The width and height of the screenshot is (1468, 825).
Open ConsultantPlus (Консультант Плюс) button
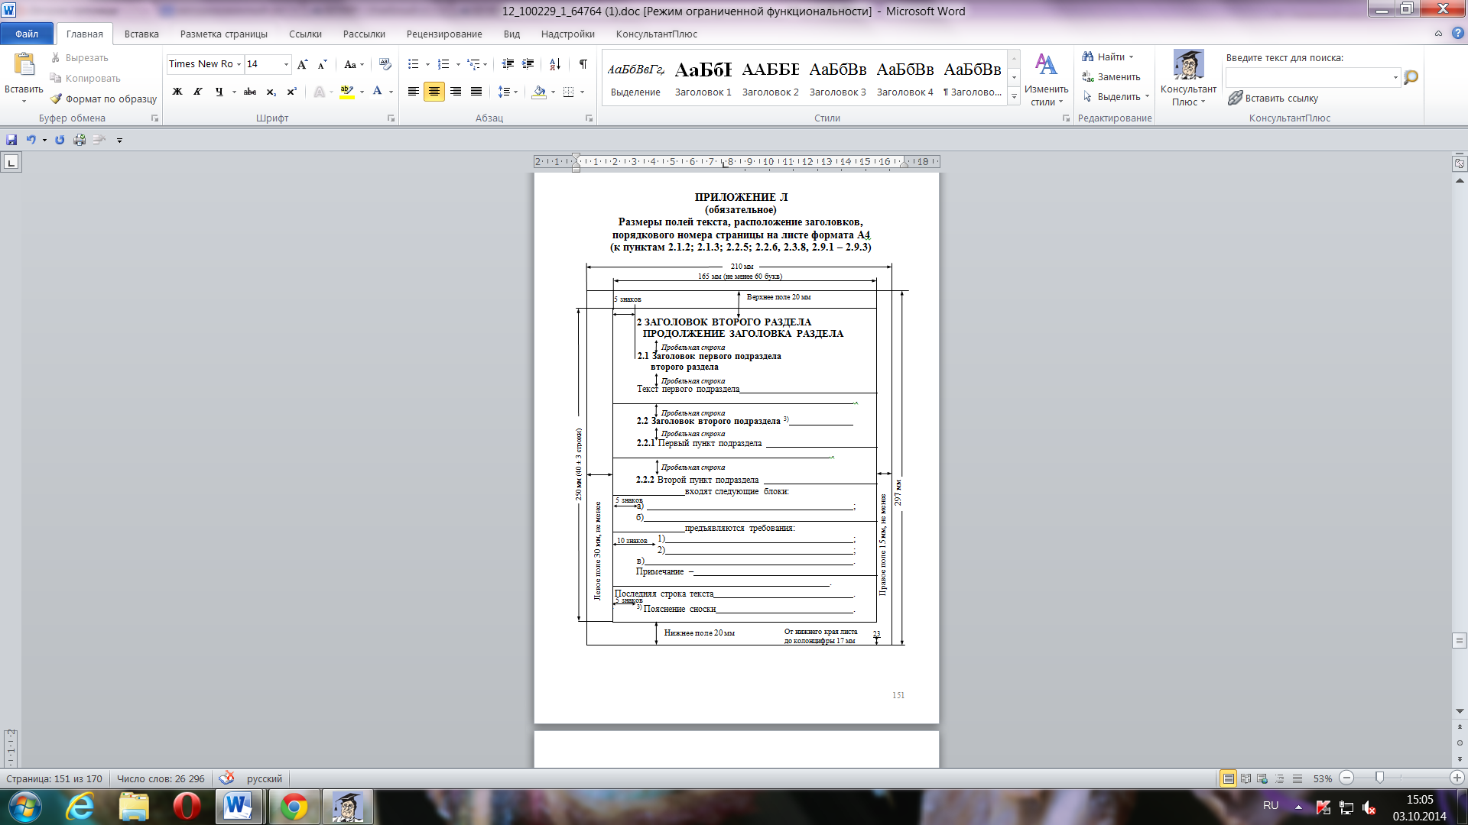[1188, 79]
